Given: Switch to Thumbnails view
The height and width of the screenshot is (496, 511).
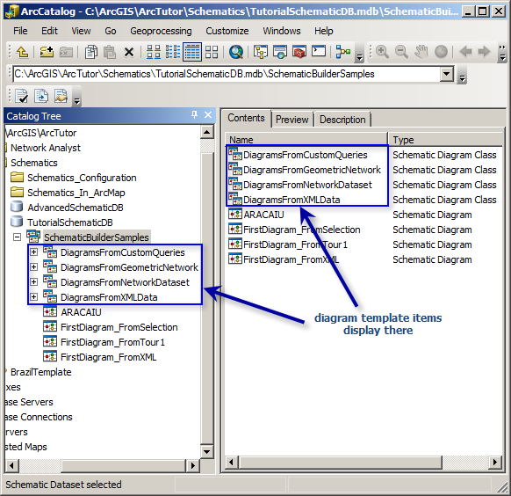Looking at the screenshot, I should (x=212, y=52).
